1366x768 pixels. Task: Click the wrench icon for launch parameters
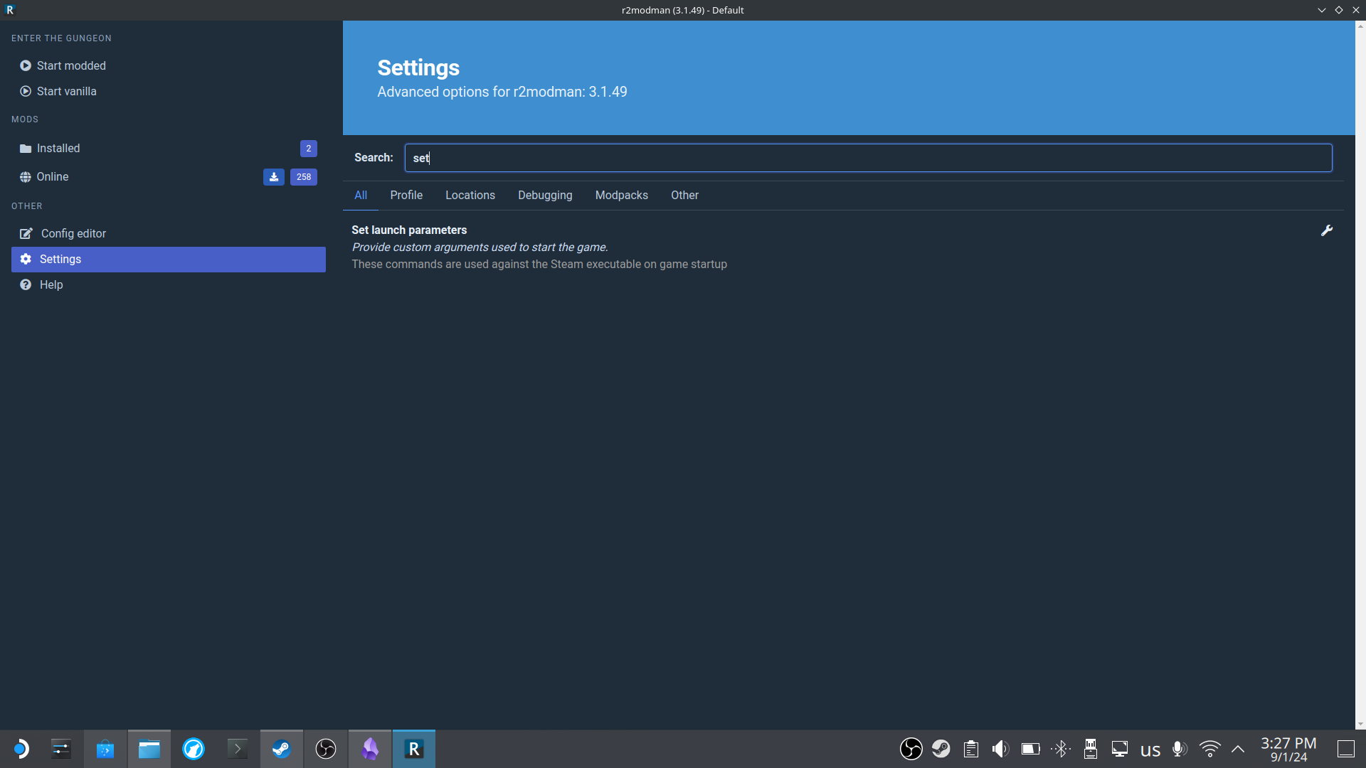1327,230
